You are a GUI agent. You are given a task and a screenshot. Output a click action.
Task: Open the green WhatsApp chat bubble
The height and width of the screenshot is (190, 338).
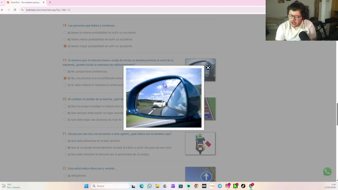coord(327,172)
